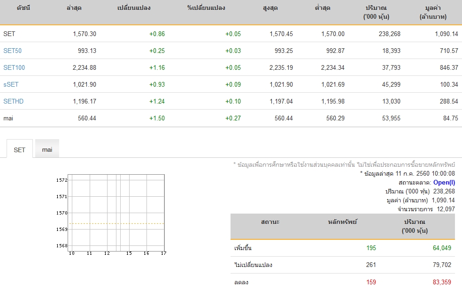The width and height of the screenshot is (462, 289).
Task: Click SET100 change value +1.16
Action: point(157,67)
